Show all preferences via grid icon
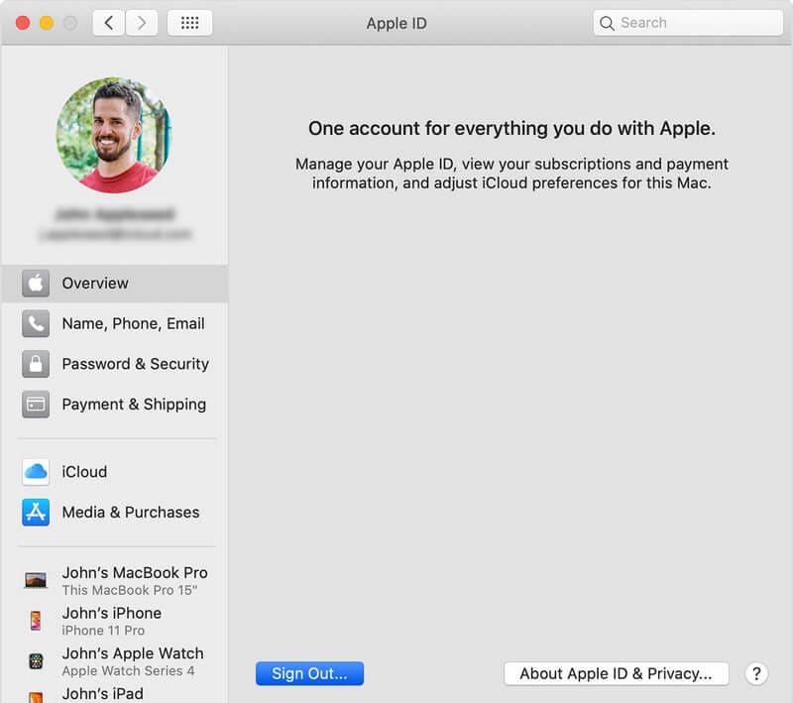The image size is (793, 703). coord(189,23)
